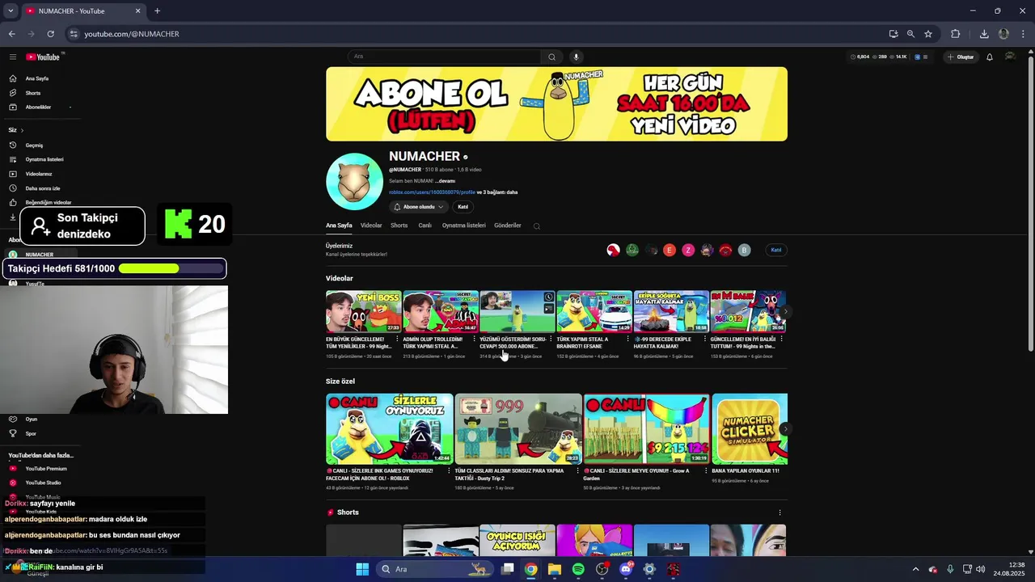Open the notifications bell in header
Screen dimensions: 1035x582
[x=989, y=57]
